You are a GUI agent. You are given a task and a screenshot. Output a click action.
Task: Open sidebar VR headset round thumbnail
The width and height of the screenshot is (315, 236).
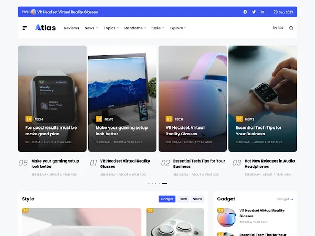(x=227, y=218)
